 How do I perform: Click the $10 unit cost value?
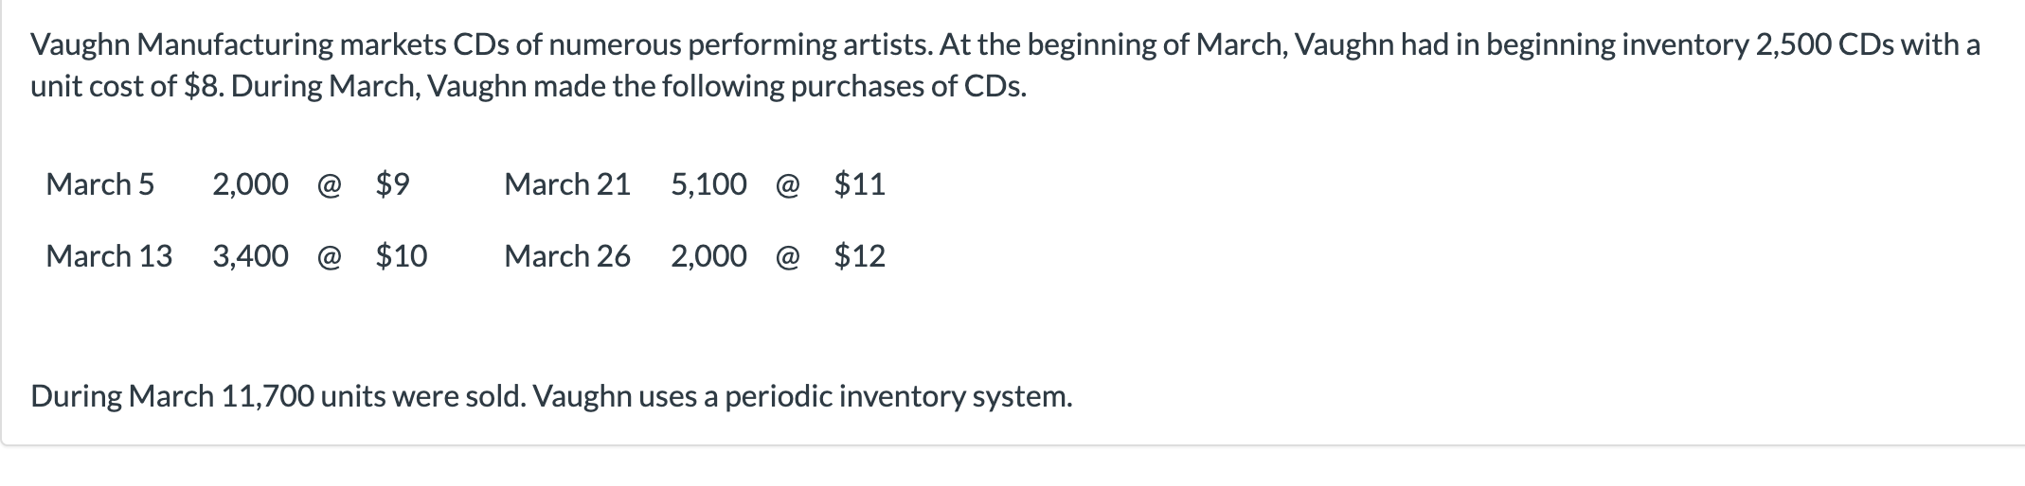tap(402, 255)
